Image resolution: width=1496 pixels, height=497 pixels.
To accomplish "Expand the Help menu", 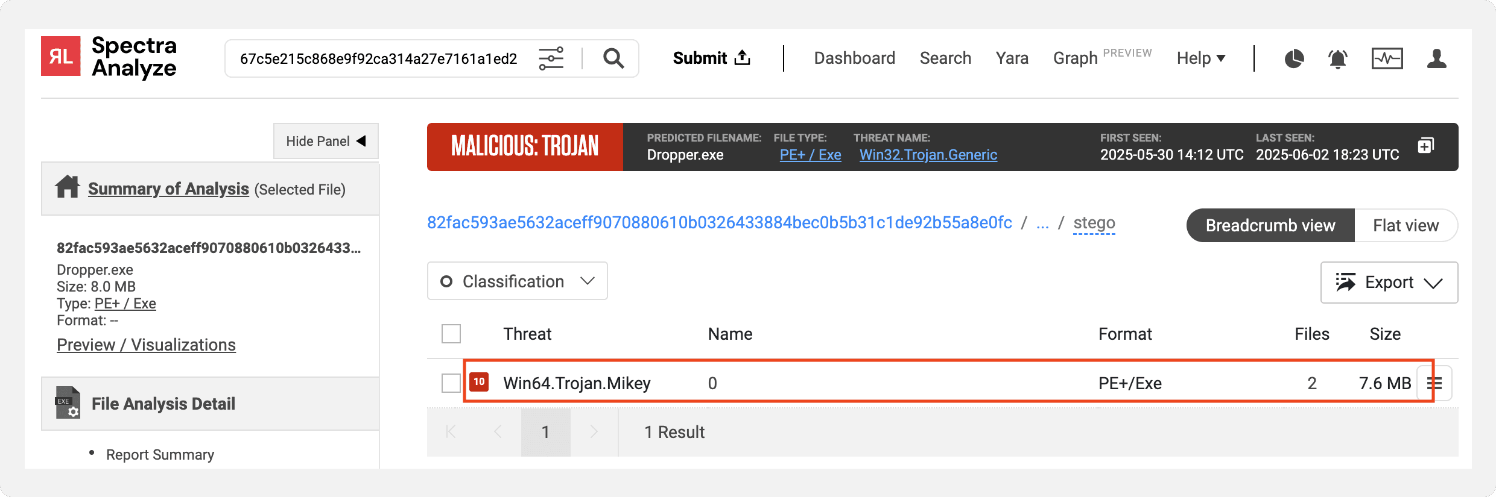I will [x=1200, y=58].
